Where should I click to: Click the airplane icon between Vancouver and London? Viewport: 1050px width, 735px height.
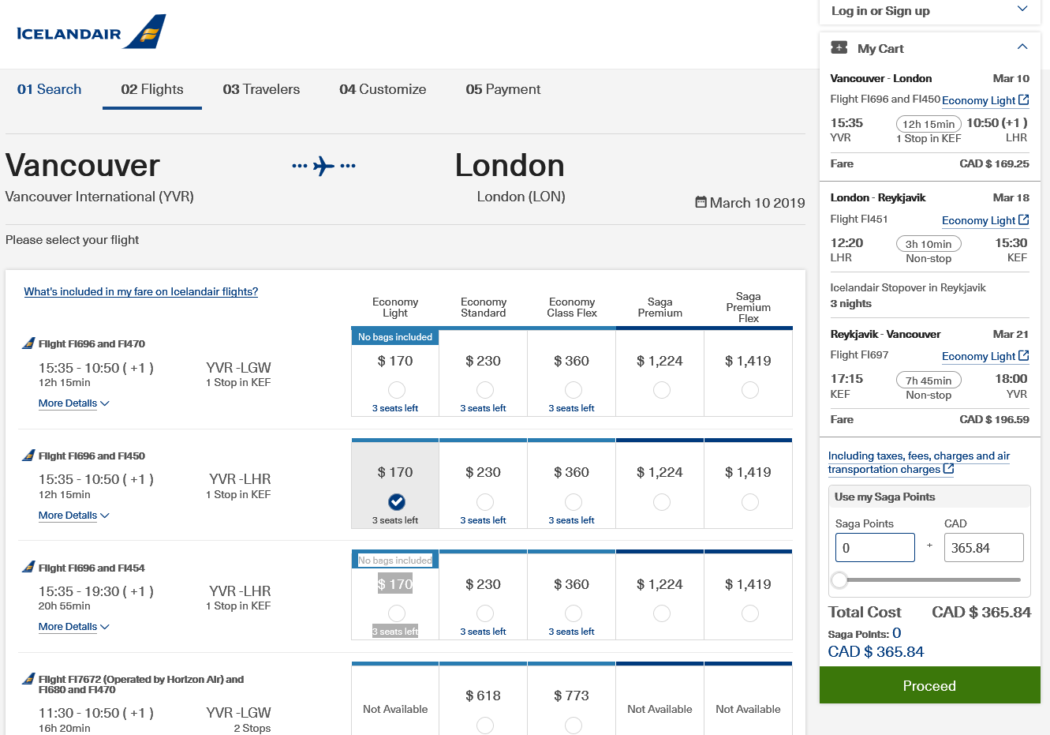[x=323, y=166]
